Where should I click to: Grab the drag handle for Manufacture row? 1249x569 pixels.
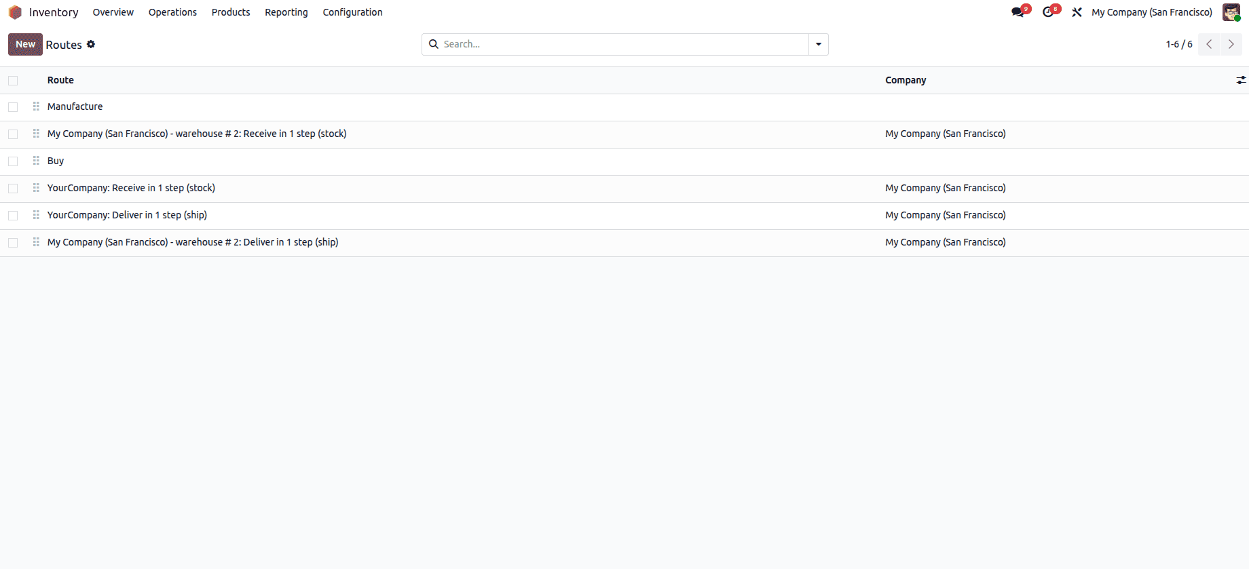36,106
